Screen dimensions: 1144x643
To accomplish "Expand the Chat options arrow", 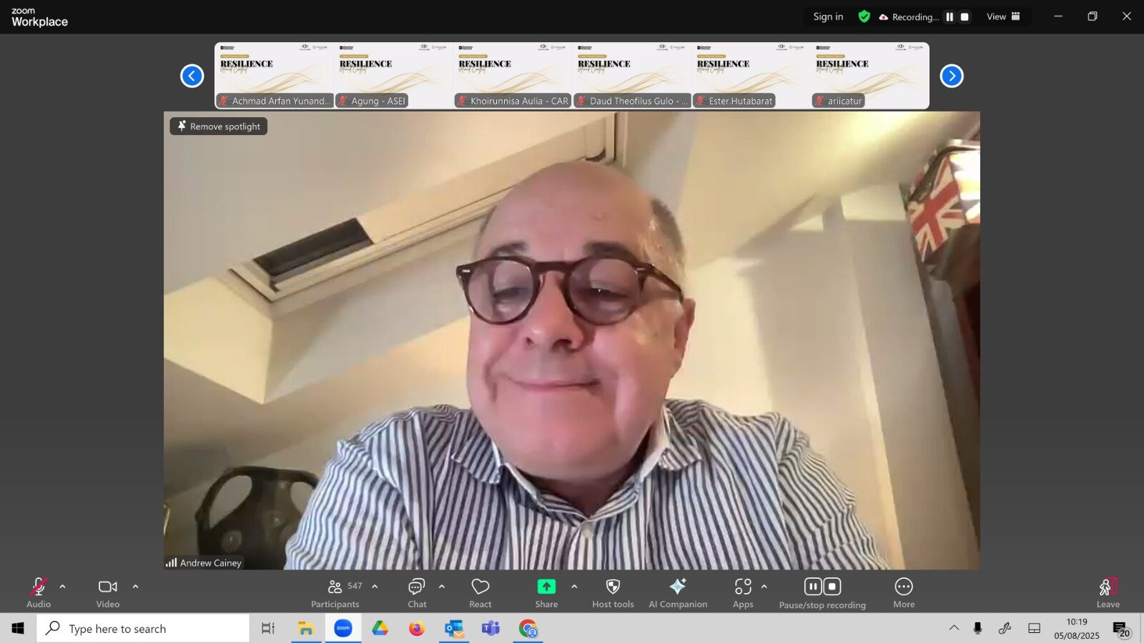I will point(441,587).
